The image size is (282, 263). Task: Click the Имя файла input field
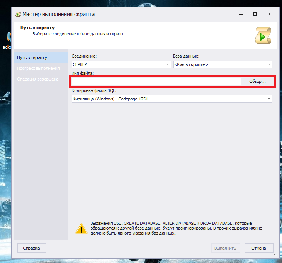click(x=156, y=82)
